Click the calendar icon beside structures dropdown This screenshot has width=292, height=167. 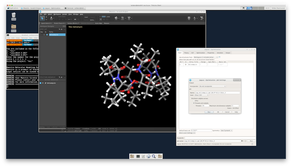pos(219,57)
